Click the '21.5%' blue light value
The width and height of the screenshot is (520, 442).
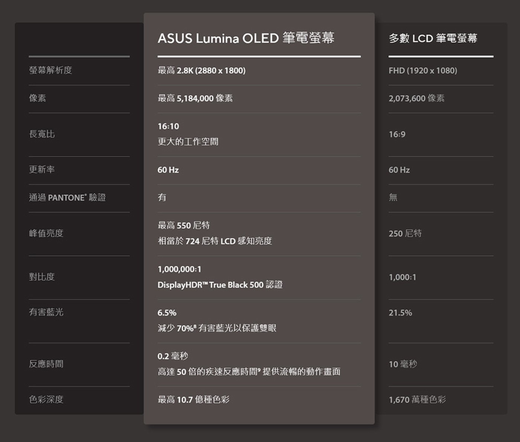(x=400, y=313)
